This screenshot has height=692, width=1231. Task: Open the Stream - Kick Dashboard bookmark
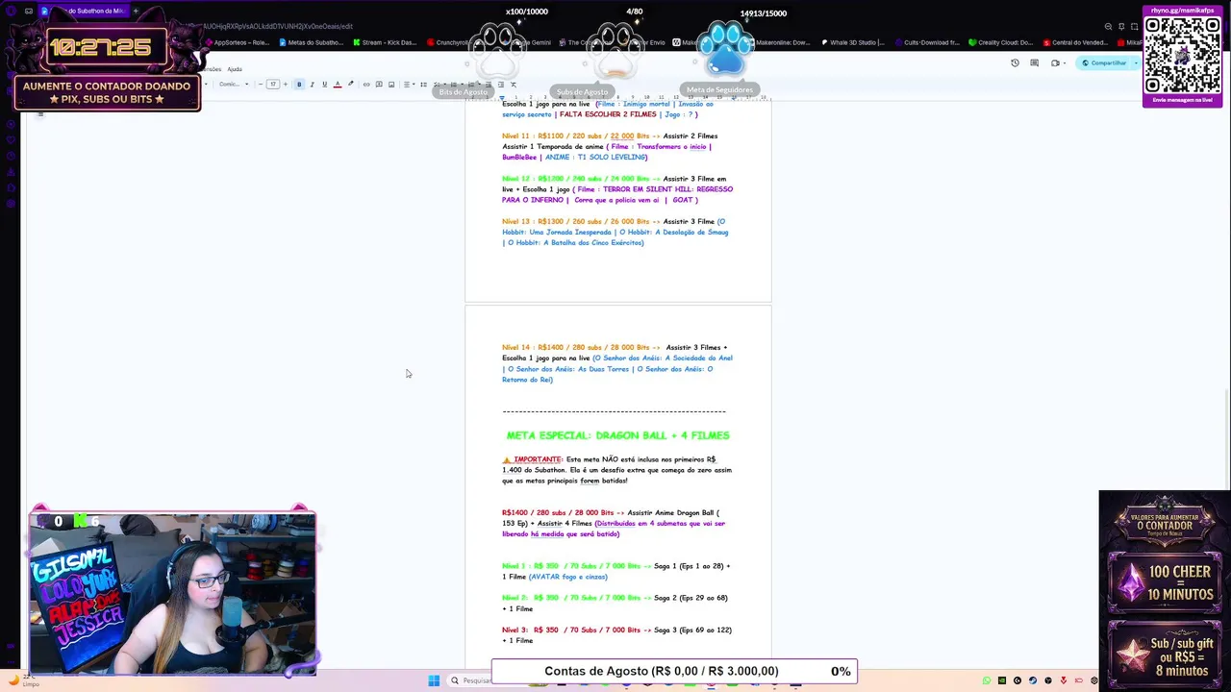[385, 42]
